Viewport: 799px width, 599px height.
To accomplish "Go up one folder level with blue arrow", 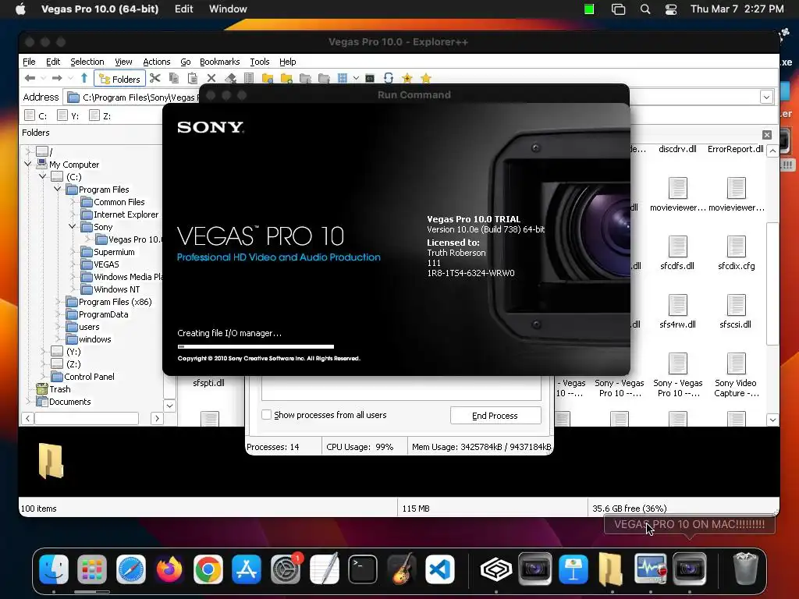I will click(84, 78).
